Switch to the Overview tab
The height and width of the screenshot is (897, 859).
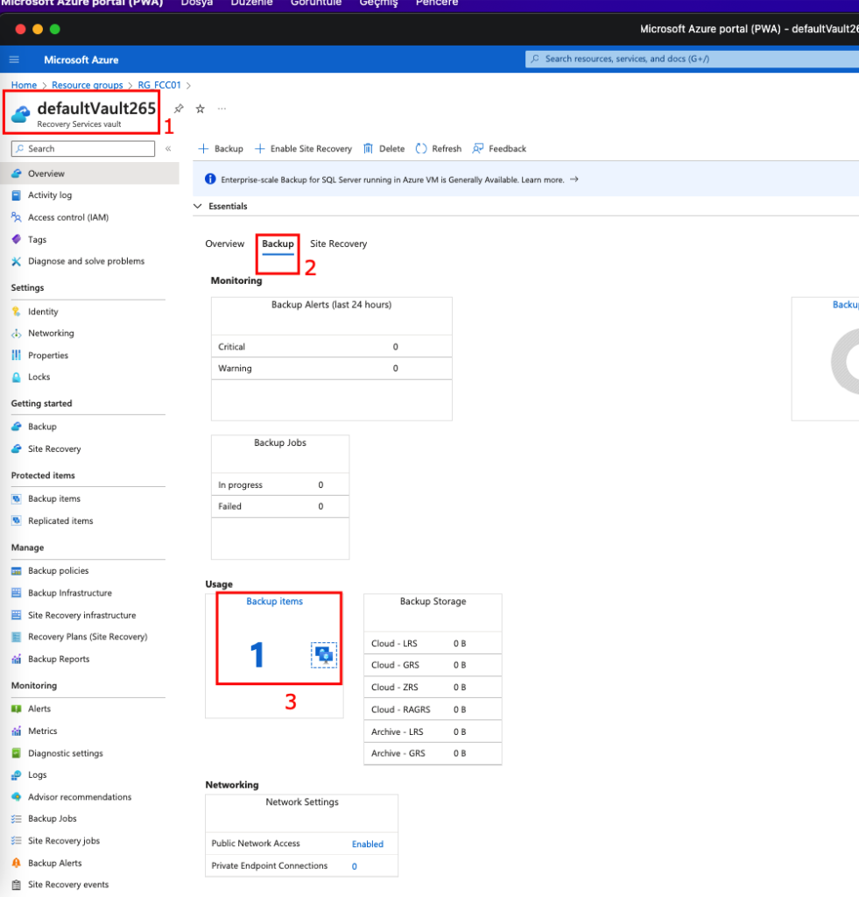click(224, 244)
